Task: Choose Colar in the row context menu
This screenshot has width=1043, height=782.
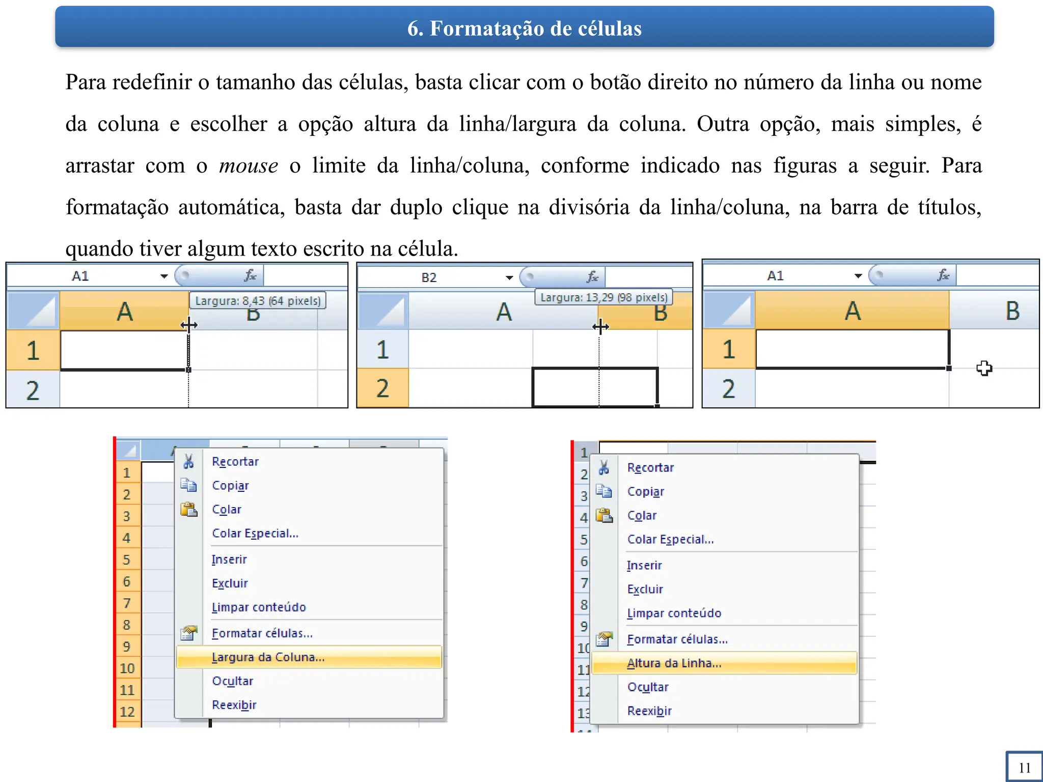Action: pyautogui.click(x=642, y=515)
